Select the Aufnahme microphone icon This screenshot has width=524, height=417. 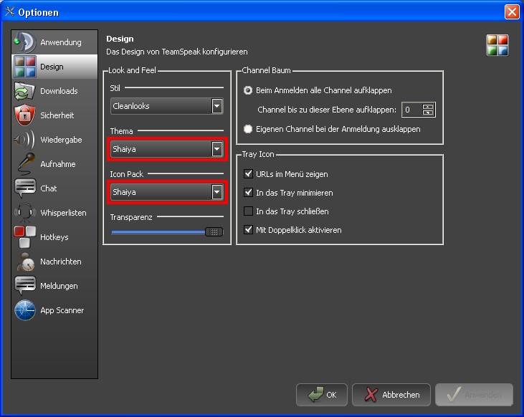tap(24, 164)
